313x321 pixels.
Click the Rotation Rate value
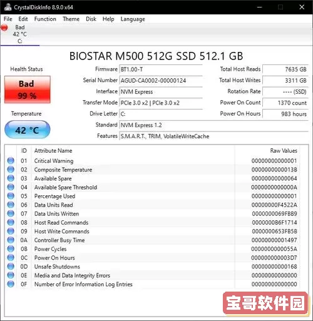285,91
